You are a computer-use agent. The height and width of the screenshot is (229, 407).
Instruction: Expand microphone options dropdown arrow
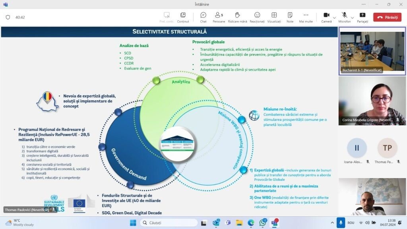(352, 17)
